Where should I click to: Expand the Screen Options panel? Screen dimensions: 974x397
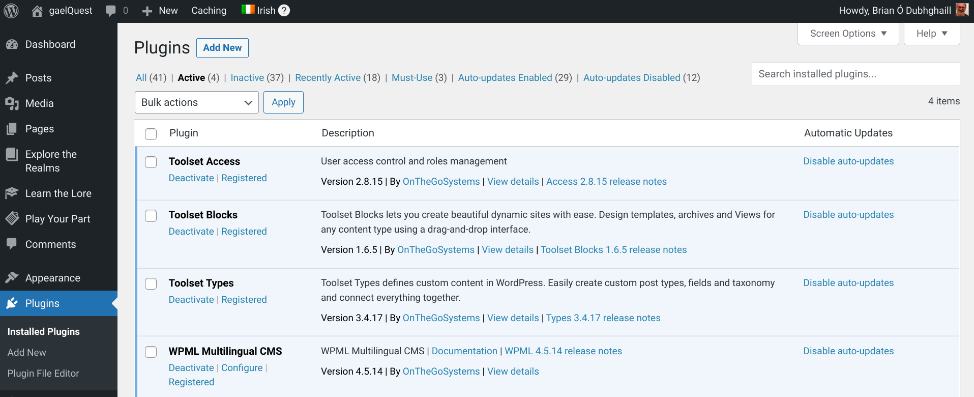click(x=848, y=34)
